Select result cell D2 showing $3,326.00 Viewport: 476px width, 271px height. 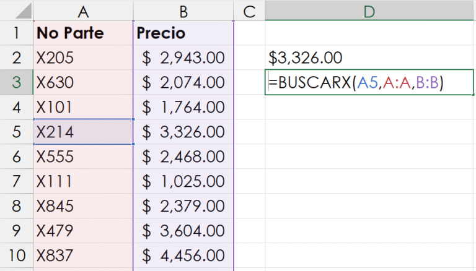369,58
